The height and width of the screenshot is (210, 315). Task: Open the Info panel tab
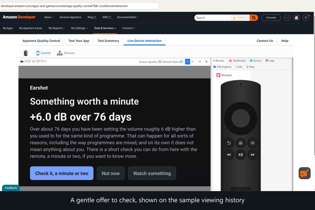tap(239, 67)
